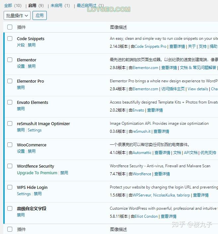Viewport: 218px width, 234px height.
Task: Open reSmush.it author link
Action: (x=141, y=131)
